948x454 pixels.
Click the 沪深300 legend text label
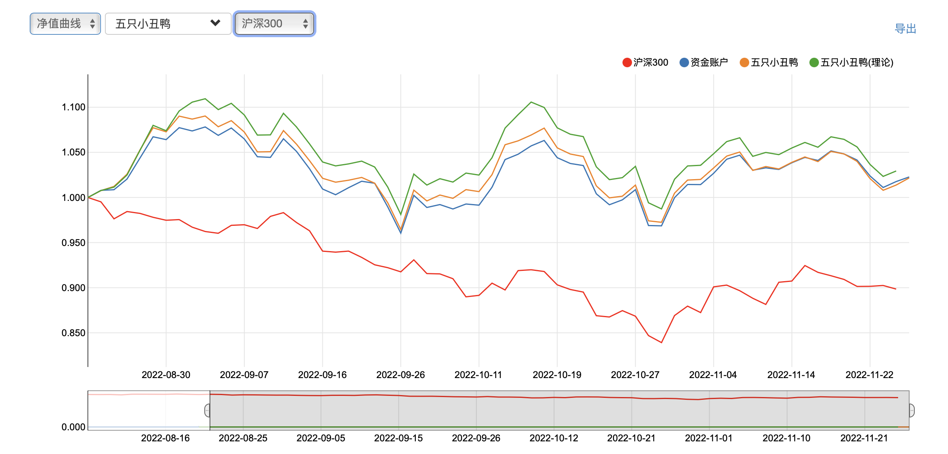coord(651,62)
